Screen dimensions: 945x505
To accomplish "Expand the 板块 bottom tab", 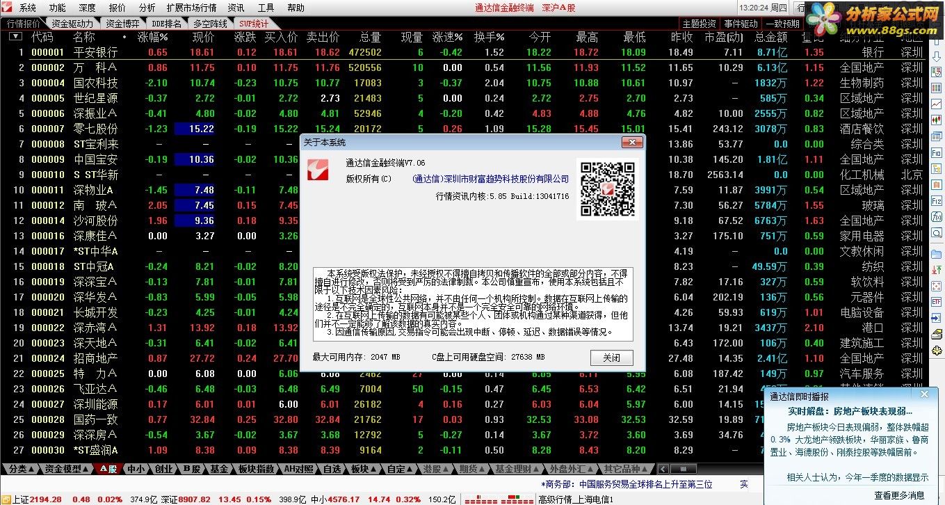I will coord(362,469).
